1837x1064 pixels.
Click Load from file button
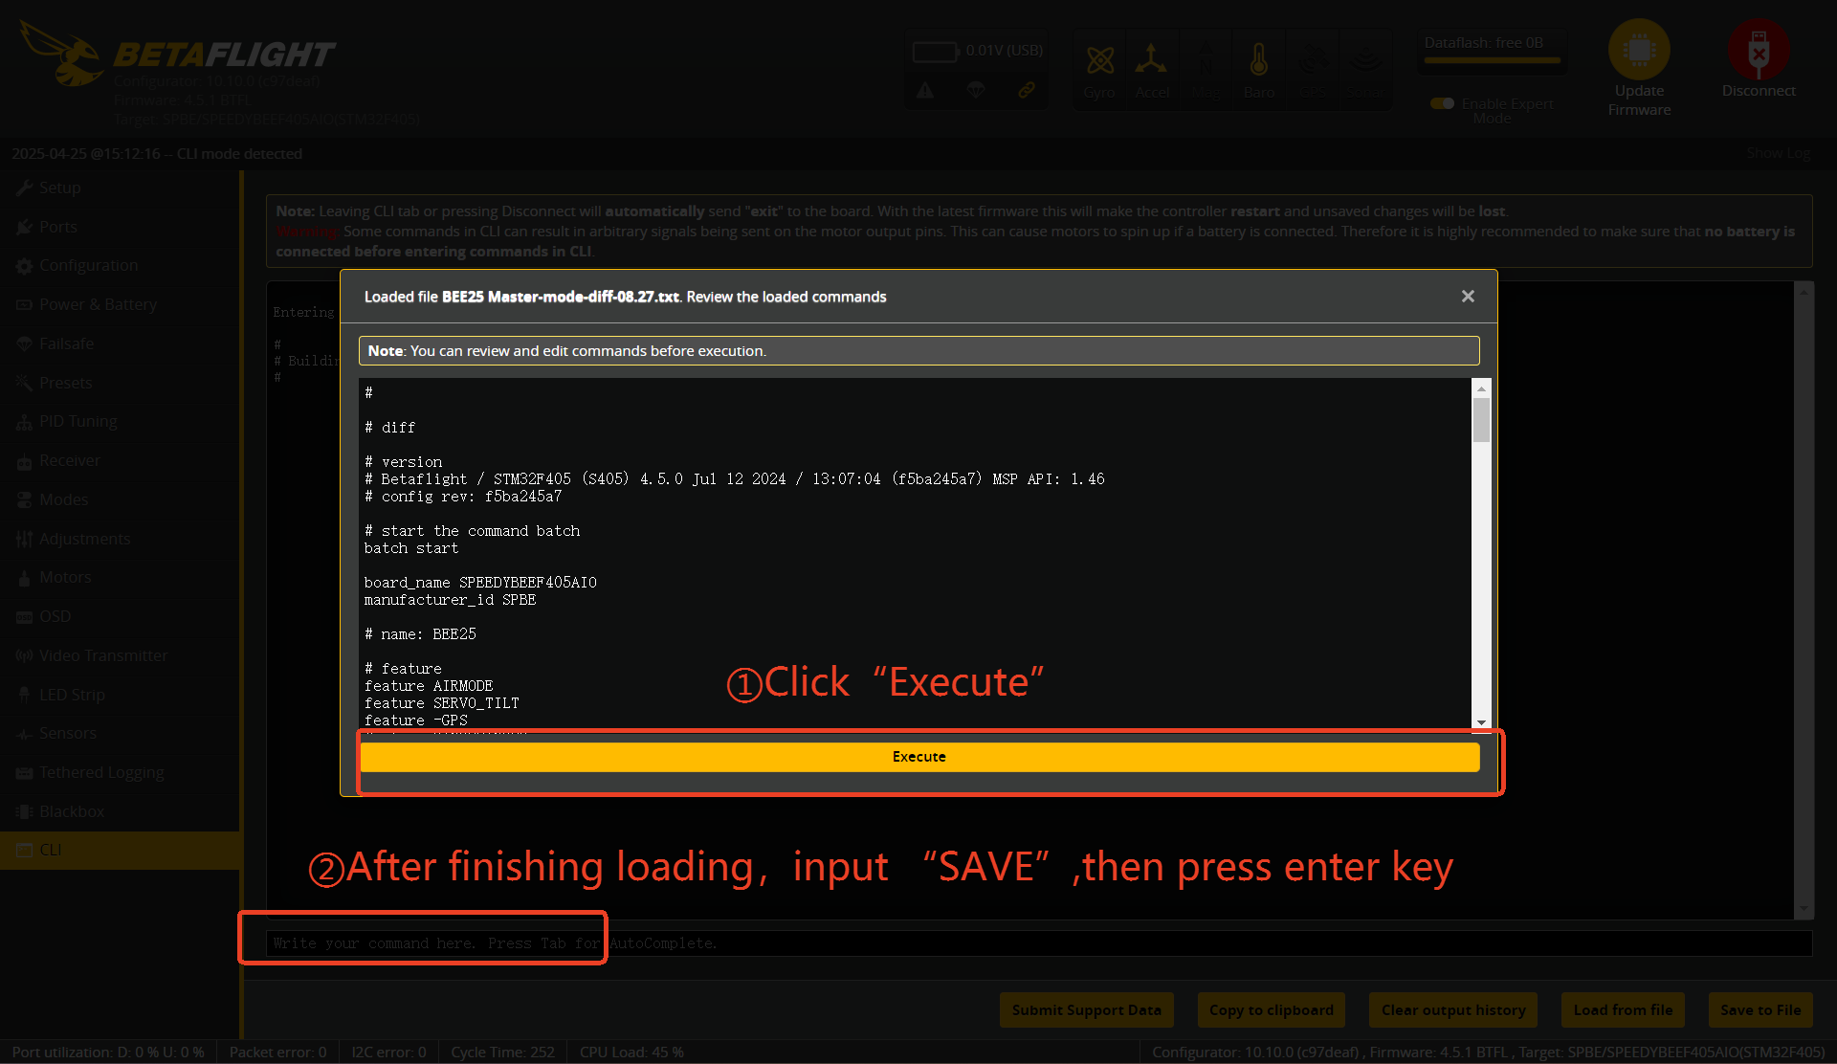[1623, 1010]
